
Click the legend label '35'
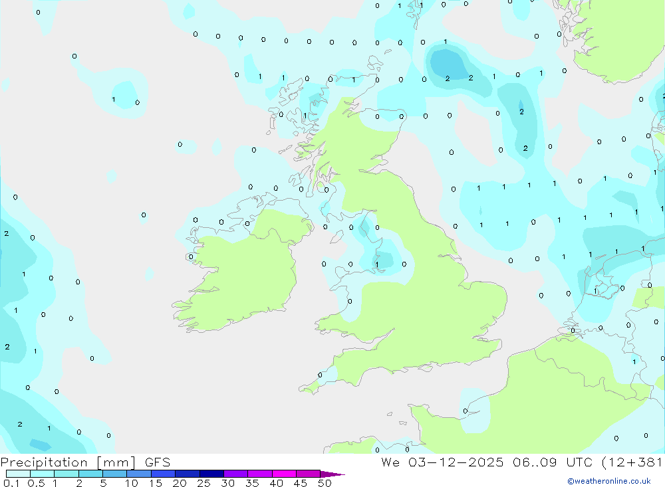pos(252,483)
